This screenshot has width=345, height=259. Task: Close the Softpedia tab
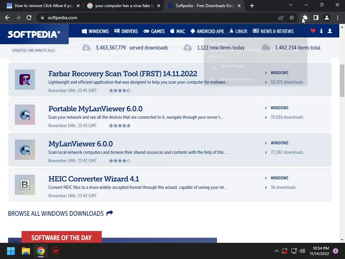239,6
